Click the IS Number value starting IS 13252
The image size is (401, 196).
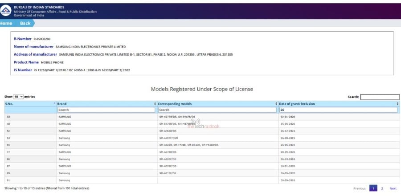click(x=82, y=70)
